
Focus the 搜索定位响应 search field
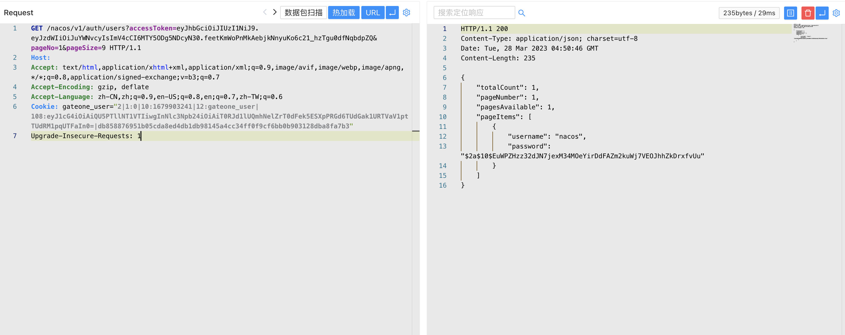(x=474, y=13)
